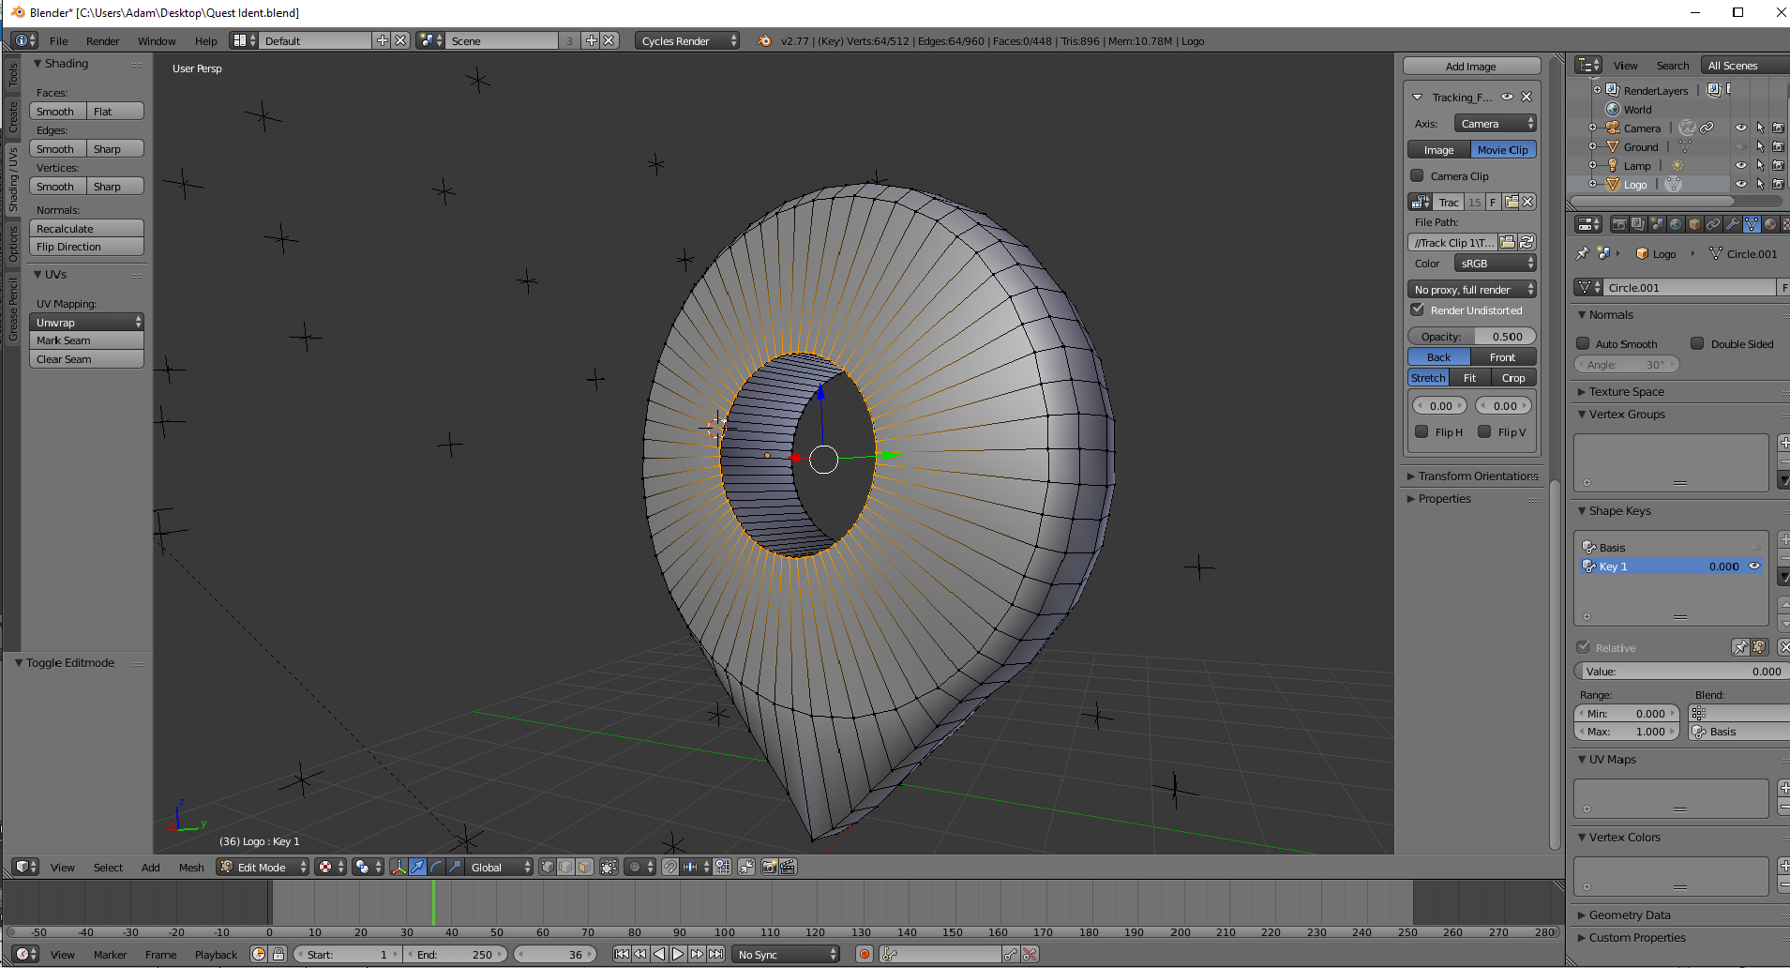Open the world properties tab
The width and height of the screenshot is (1790, 968).
tap(1676, 224)
